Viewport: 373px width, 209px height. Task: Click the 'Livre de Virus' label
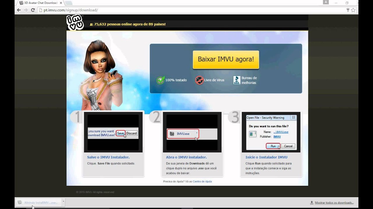click(214, 80)
